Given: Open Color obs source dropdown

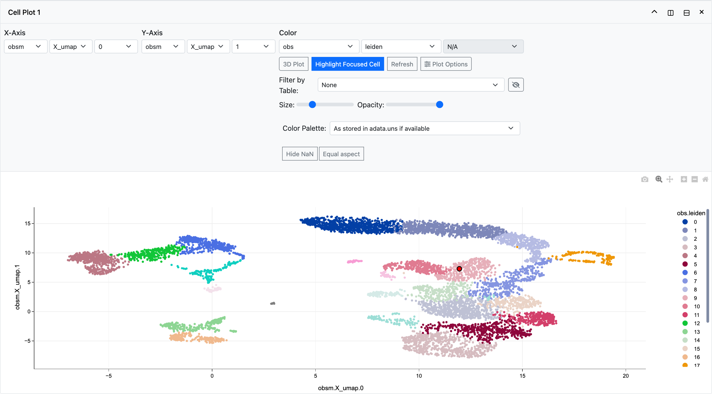Looking at the screenshot, I should click(319, 47).
